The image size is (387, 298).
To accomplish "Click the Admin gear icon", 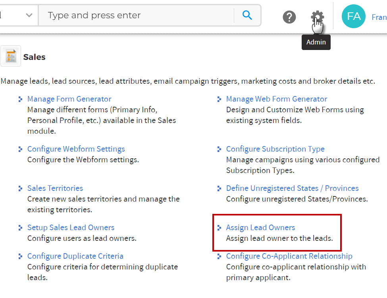I will [x=317, y=17].
